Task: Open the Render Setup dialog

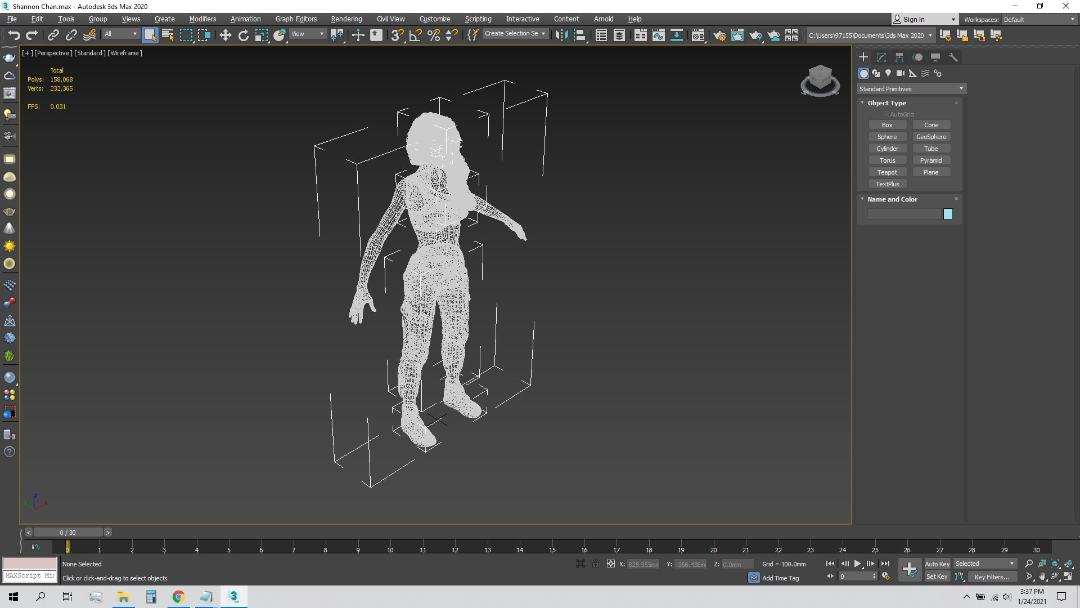Action: pos(719,35)
